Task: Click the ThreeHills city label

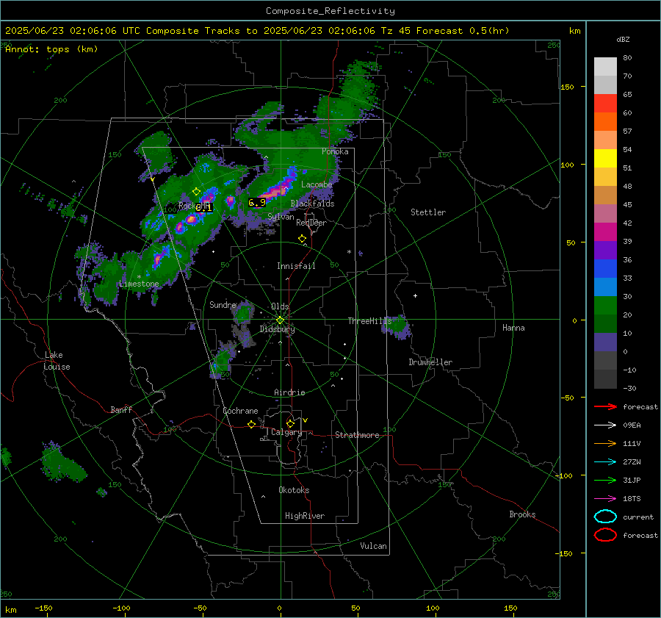Action: click(369, 321)
